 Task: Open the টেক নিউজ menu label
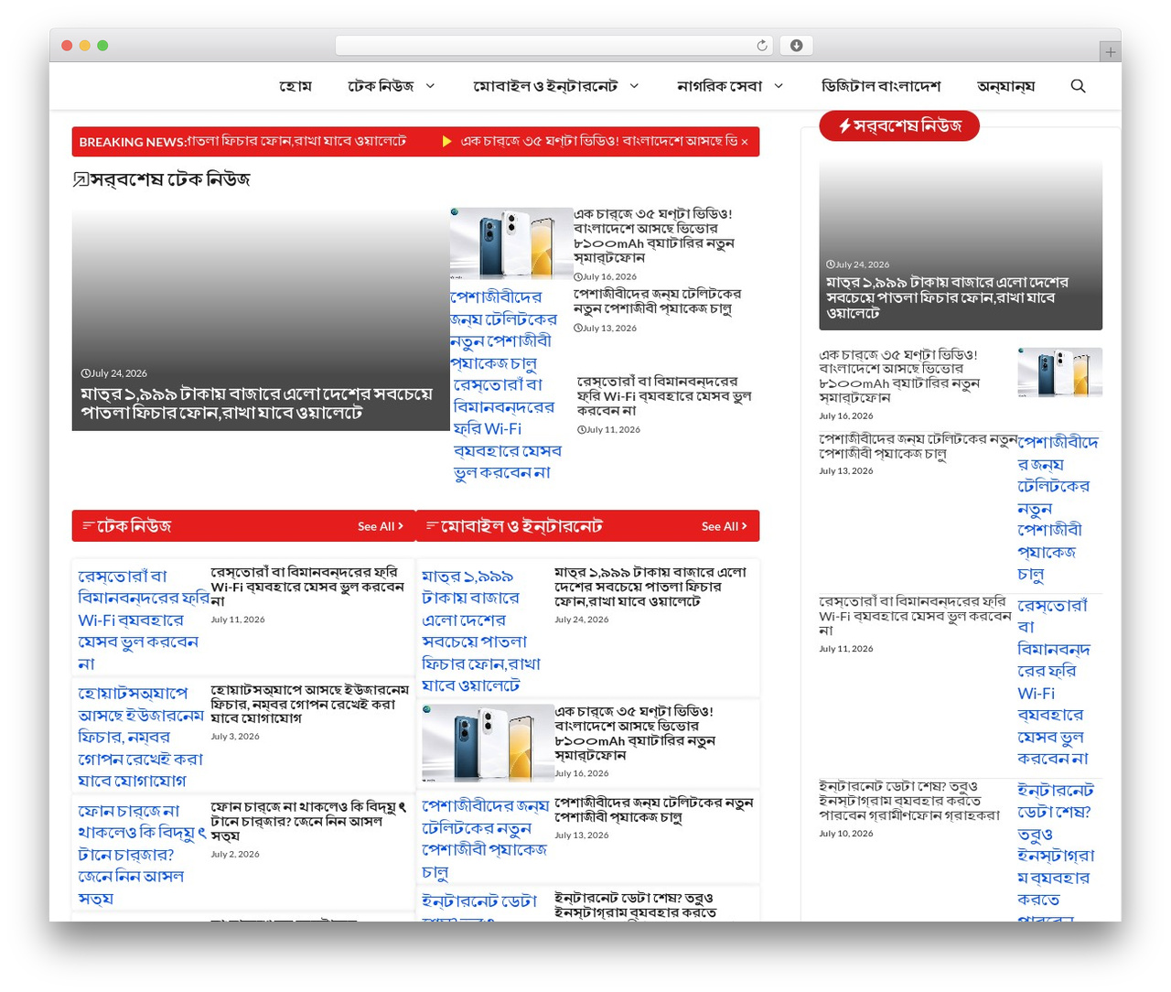point(381,86)
